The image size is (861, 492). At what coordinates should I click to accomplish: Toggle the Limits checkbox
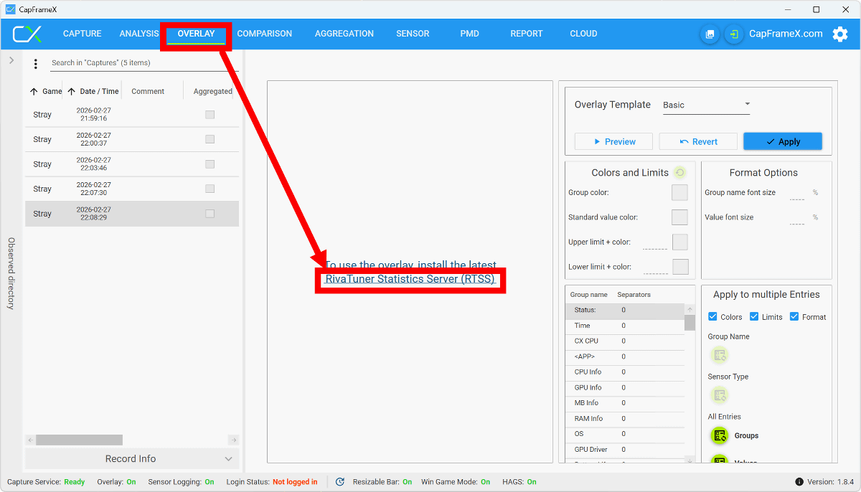pyautogui.click(x=754, y=317)
